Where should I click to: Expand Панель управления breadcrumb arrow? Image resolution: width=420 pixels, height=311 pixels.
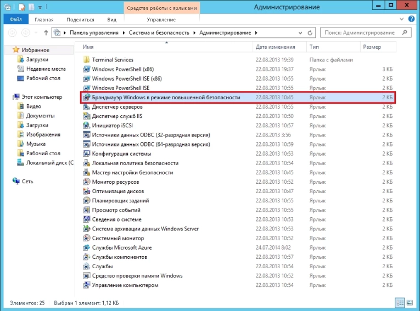point(123,33)
